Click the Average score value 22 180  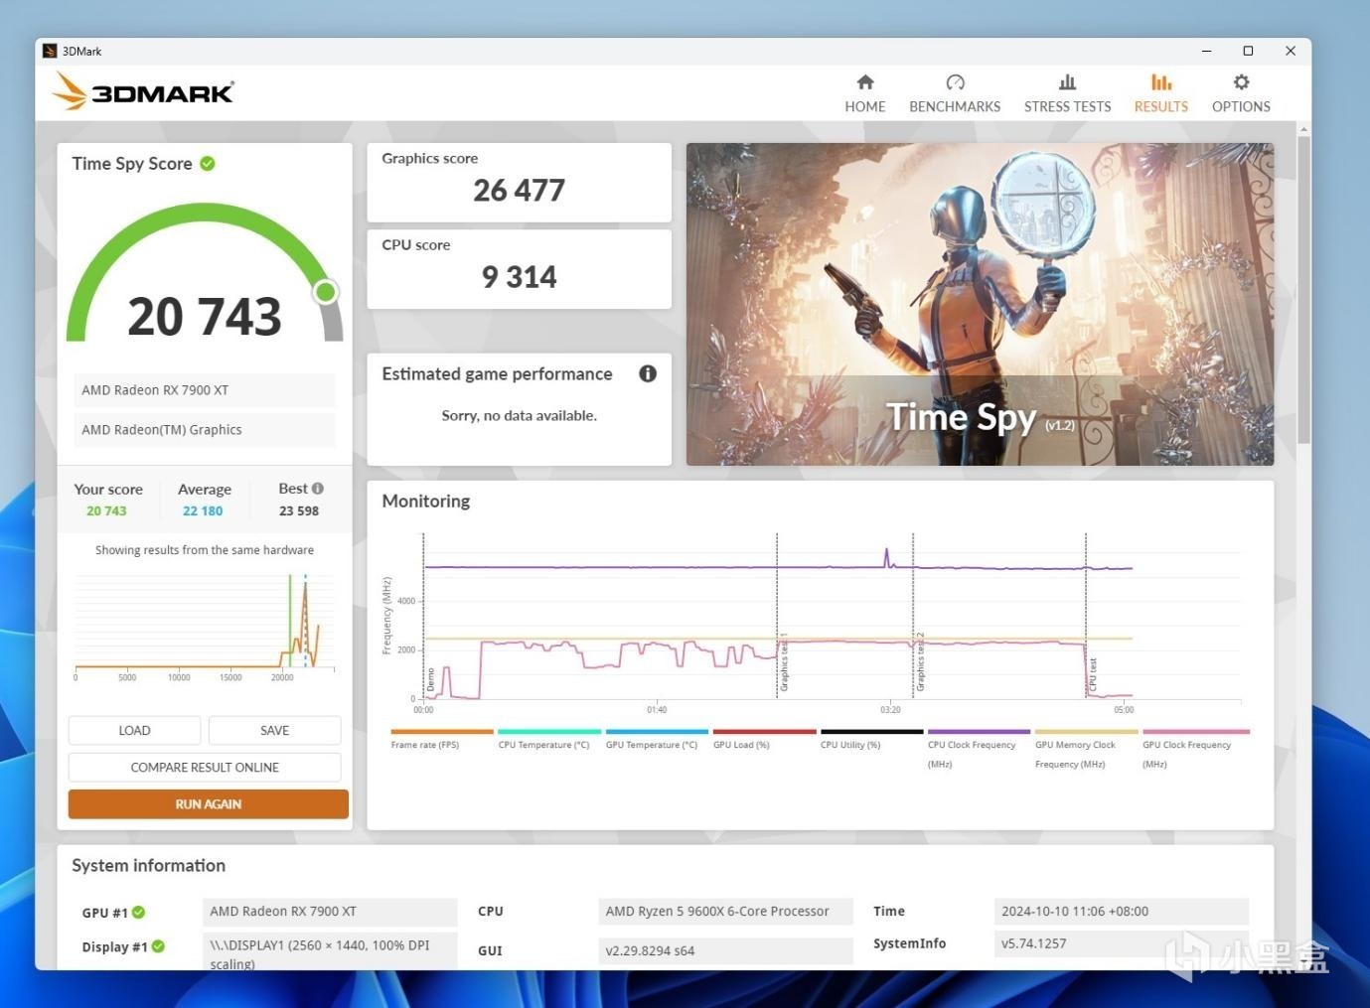[x=203, y=510]
